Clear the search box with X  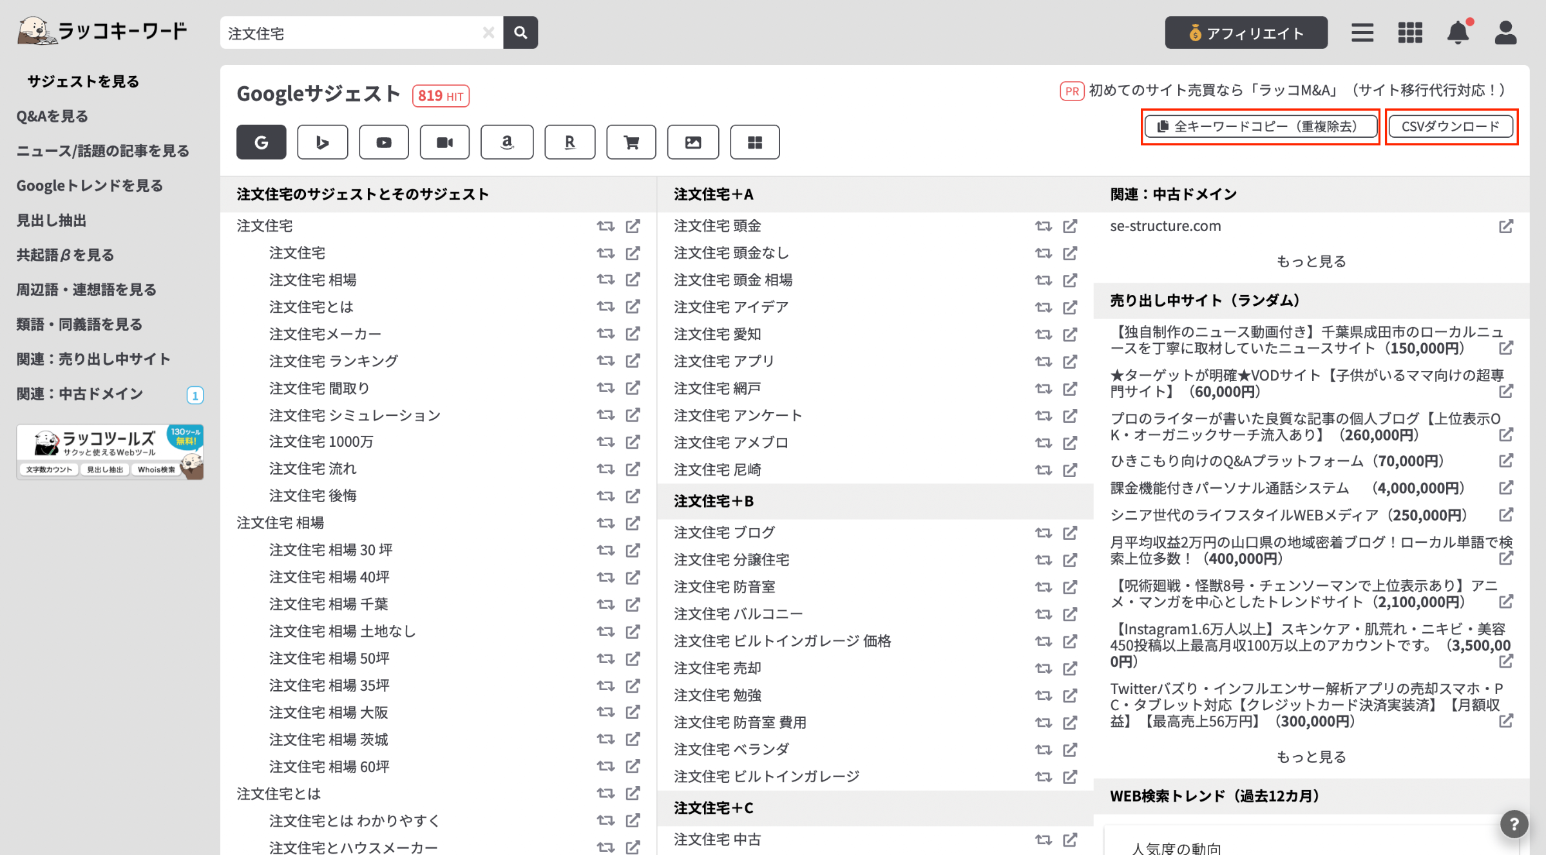point(488,32)
